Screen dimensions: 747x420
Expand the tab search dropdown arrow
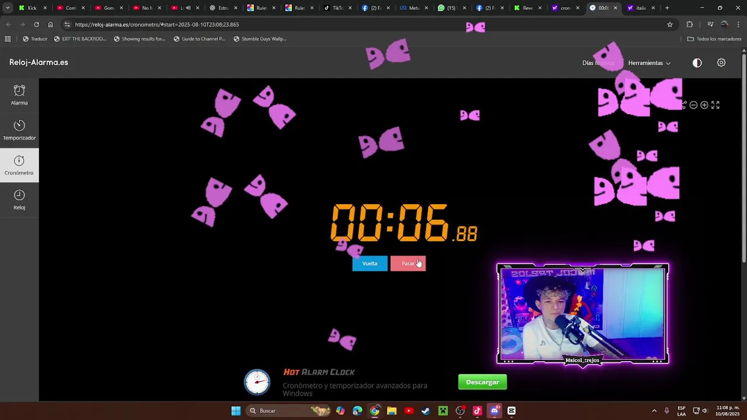8,8
